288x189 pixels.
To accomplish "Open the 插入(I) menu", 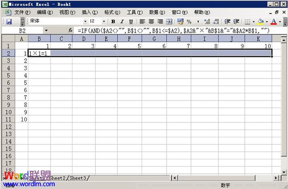I will (90, 12).
